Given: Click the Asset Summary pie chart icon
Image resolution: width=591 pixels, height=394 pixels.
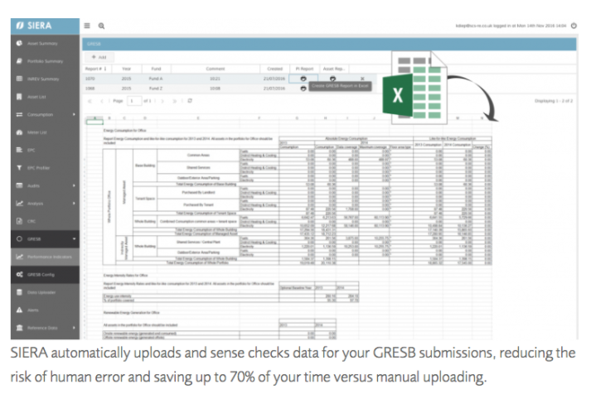Looking at the screenshot, I should [x=19, y=43].
